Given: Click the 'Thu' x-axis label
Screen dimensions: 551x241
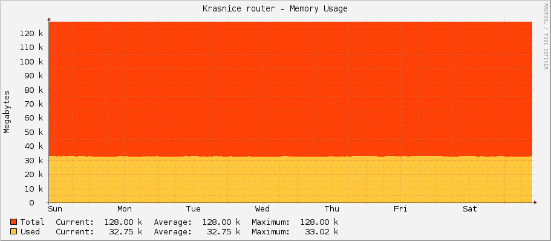Looking at the screenshot, I should coord(331,209).
